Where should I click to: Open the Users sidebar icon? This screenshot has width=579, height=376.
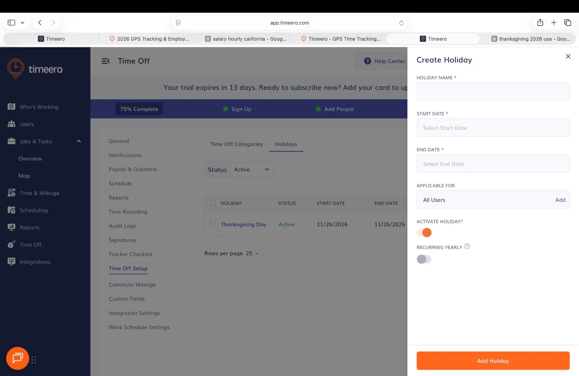[x=12, y=124]
